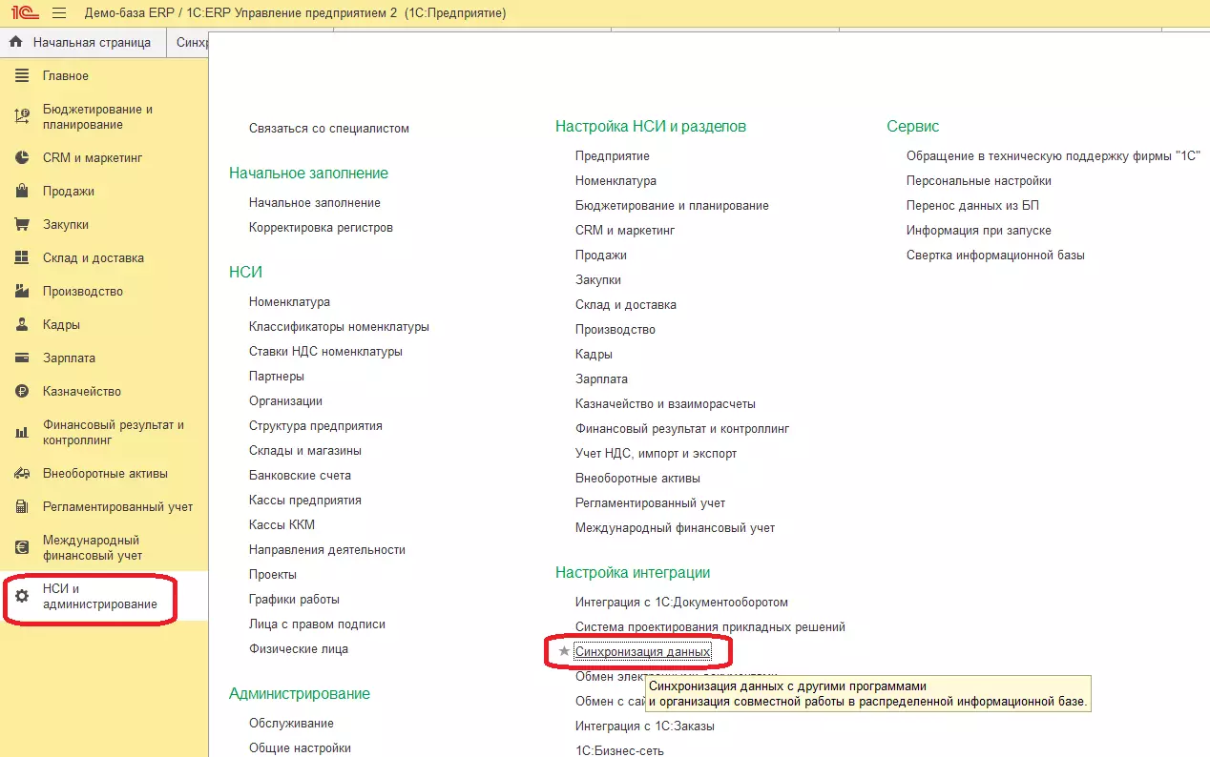Open the Закупки section in sidebar

pos(66,225)
